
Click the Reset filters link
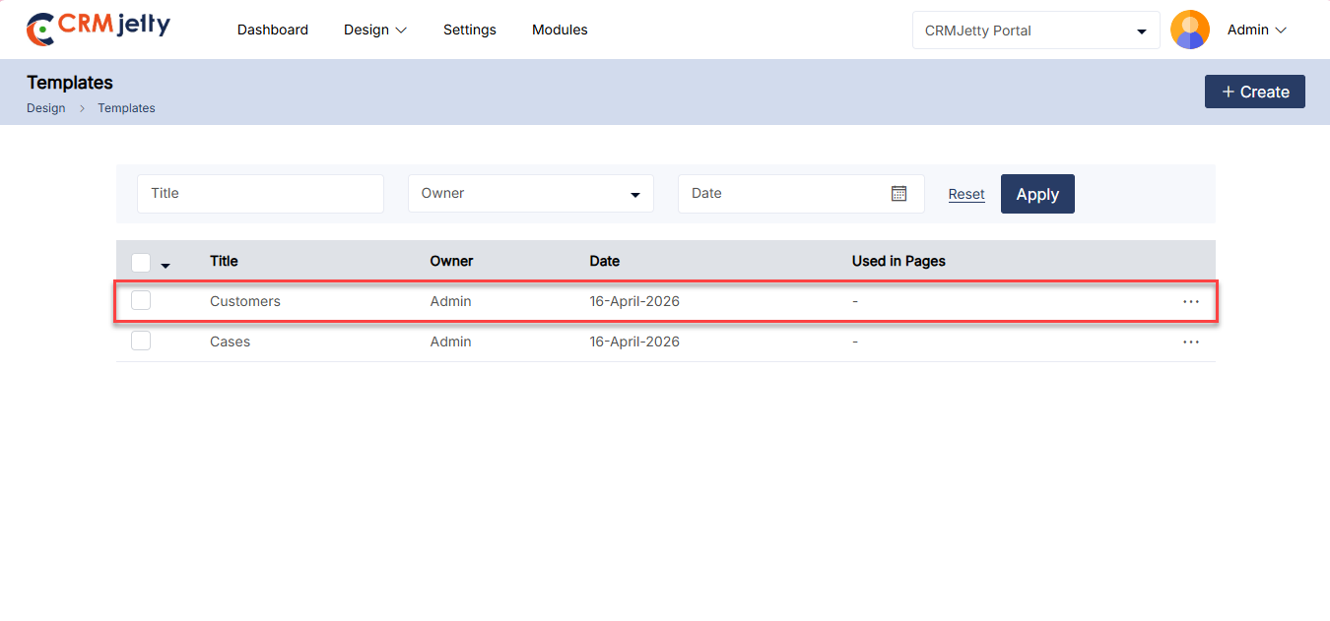click(966, 195)
